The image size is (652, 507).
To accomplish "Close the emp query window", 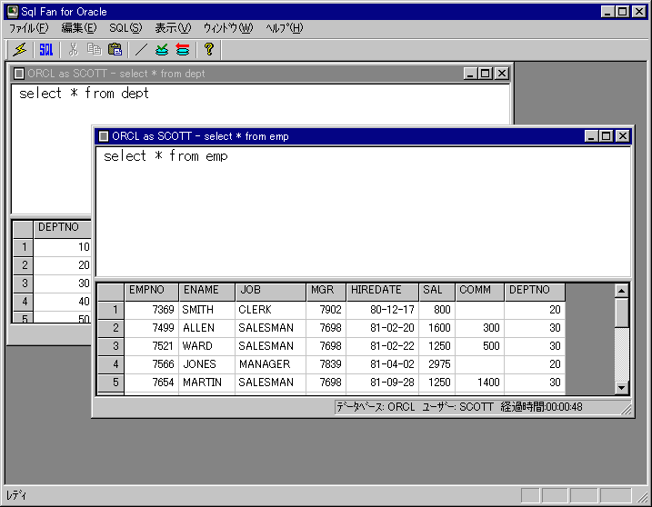I will 623,136.
